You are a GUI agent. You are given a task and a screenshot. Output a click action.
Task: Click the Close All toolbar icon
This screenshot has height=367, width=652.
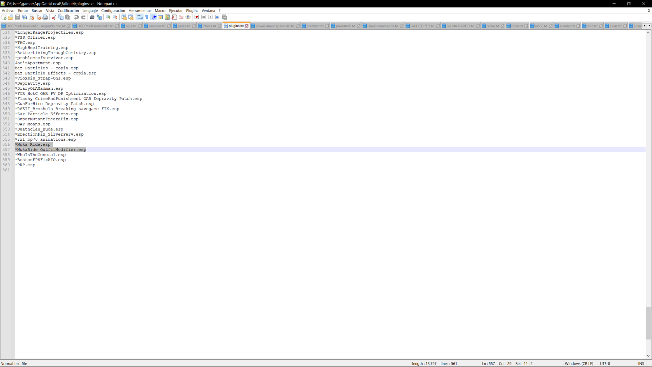38,17
